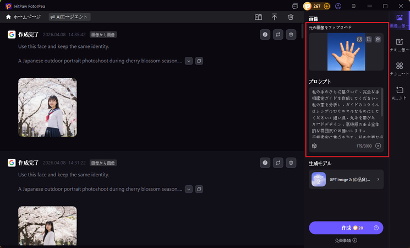
Task: Remove the uploaded hand image
Action: 378,40
